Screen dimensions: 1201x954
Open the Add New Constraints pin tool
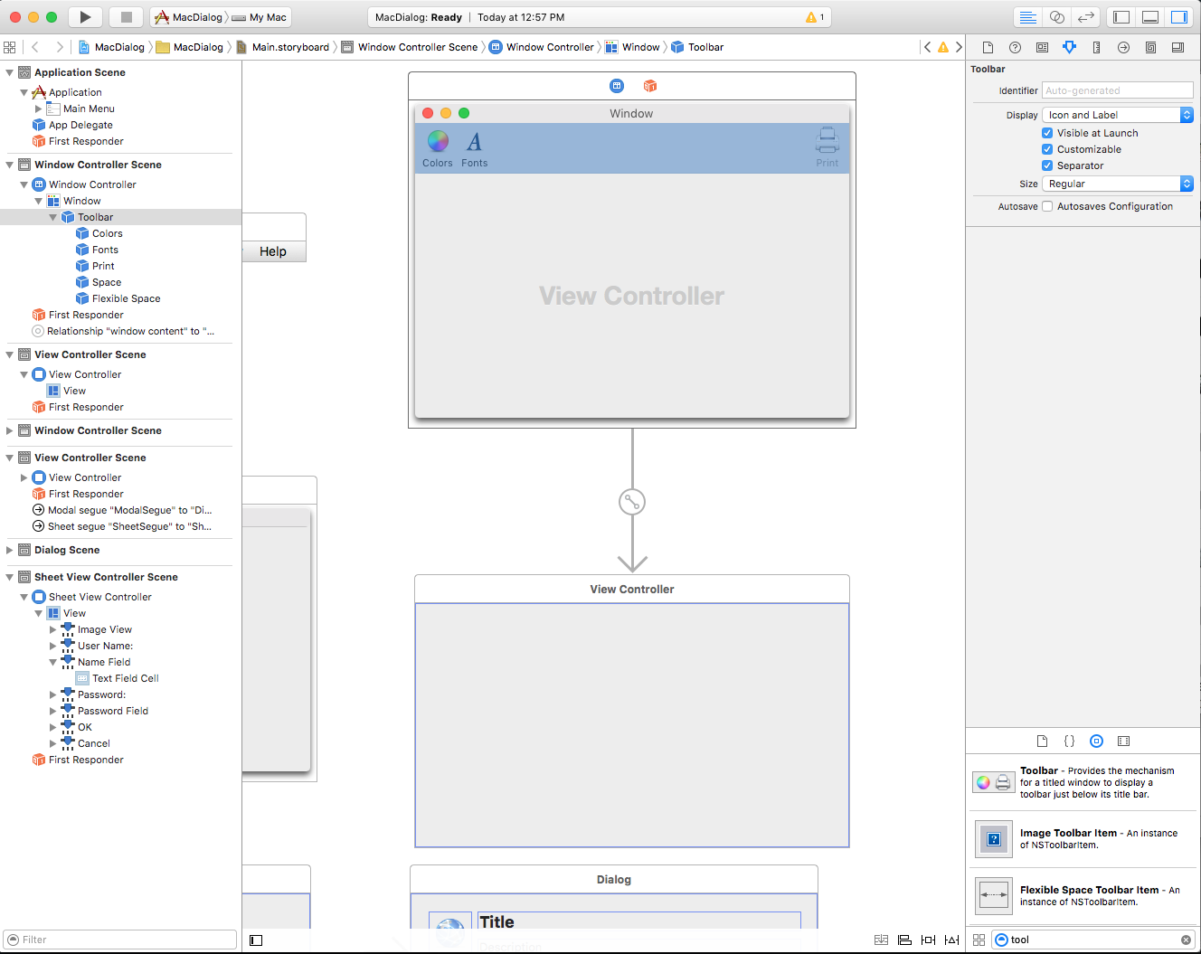click(928, 940)
